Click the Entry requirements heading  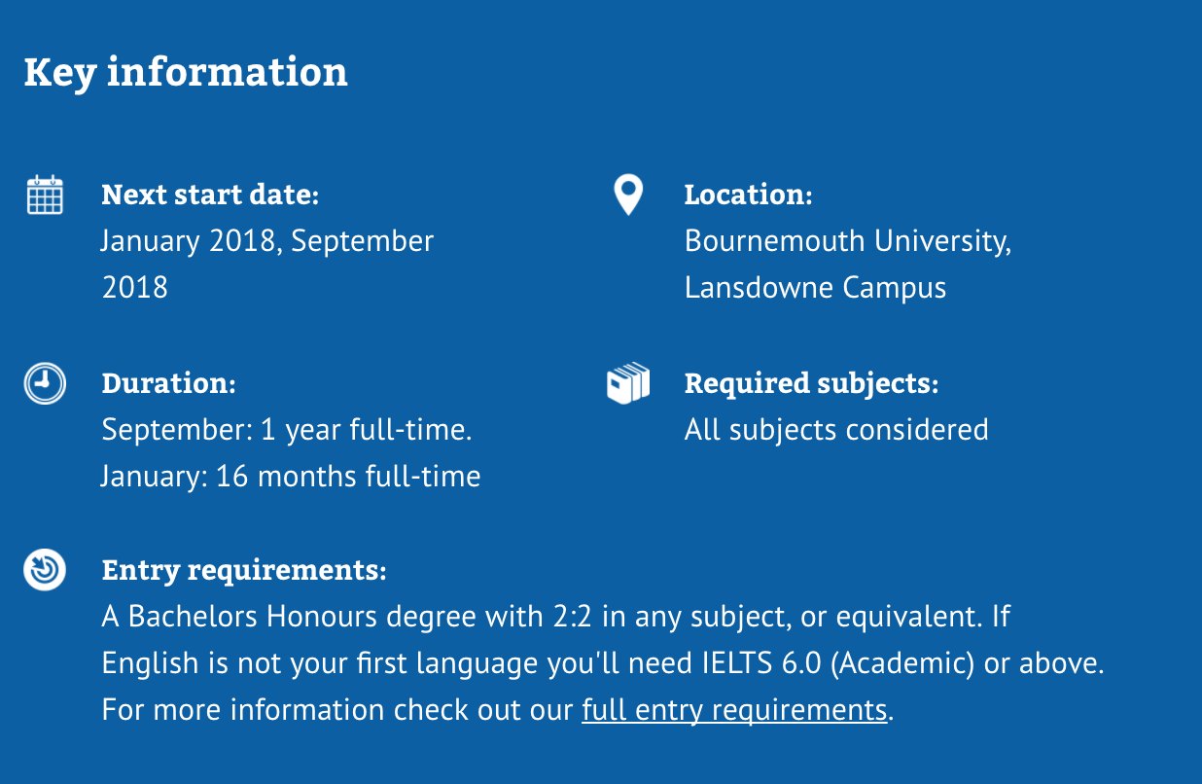click(x=244, y=570)
